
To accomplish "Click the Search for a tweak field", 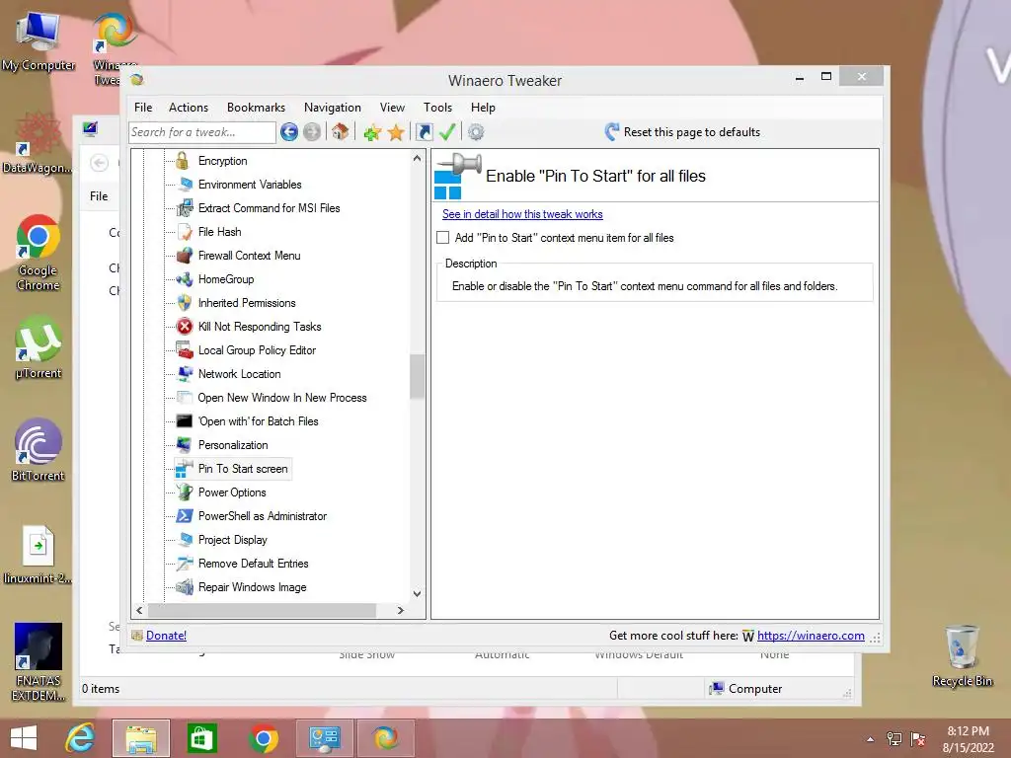I will pyautogui.click(x=202, y=132).
